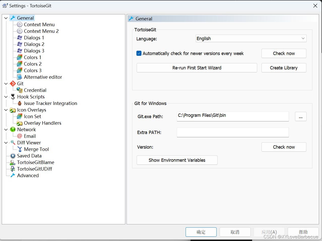Click Check now beside Version

[x=284, y=147]
